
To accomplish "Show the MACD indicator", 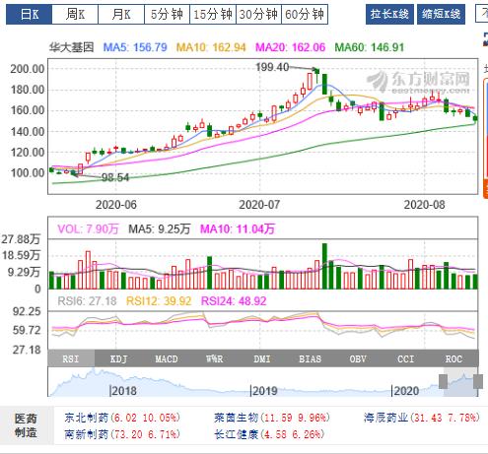I will [167, 358].
